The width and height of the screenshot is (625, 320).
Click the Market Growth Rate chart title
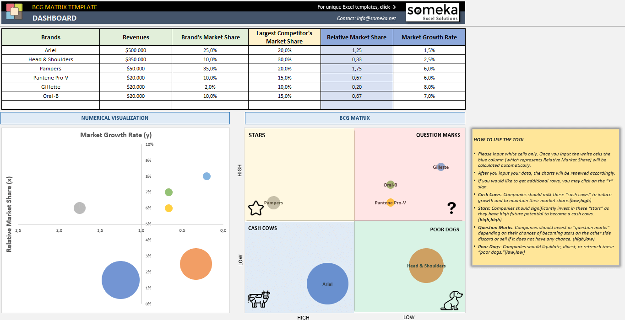pyautogui.click(x=116, y=135)
